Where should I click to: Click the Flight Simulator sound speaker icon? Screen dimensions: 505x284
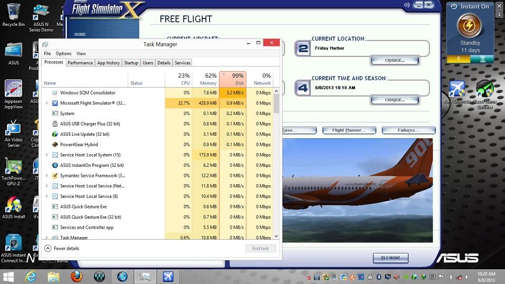[407, 5]
